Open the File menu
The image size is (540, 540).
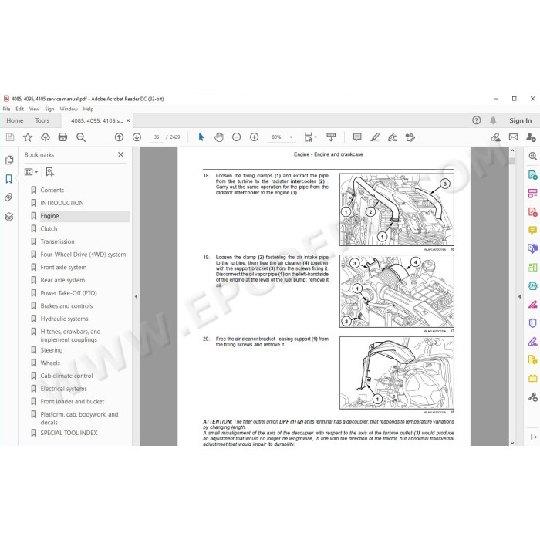tap(6, 109)
